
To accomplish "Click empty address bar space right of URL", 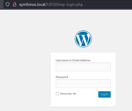I will click(107, 4).
